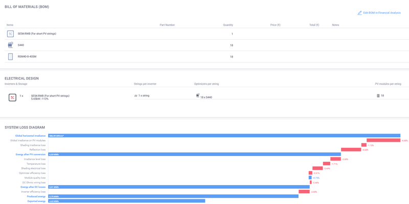Click the Exported energy blue bar
Screen dimensions: 409x204
coord(126,201)
